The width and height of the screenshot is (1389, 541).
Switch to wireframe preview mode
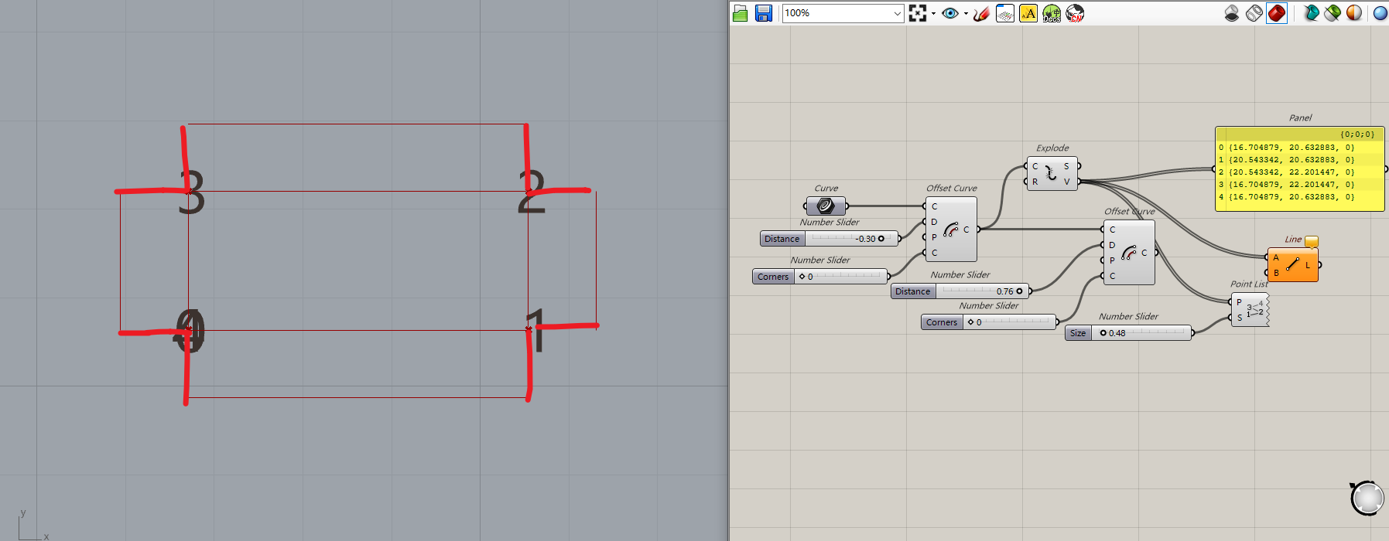pos(1254,13)
